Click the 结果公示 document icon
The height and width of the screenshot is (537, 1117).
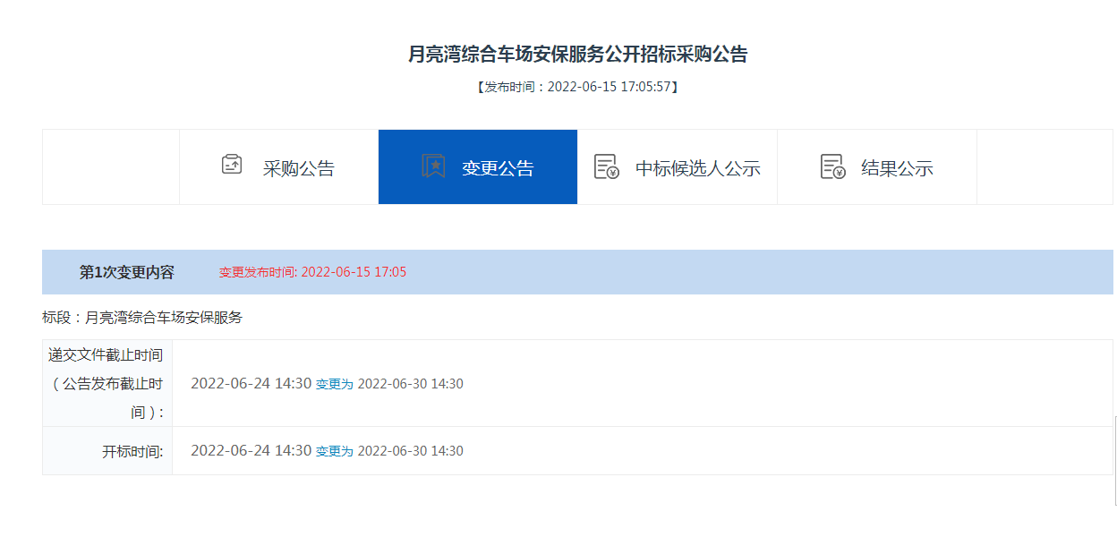coord(833,166)
